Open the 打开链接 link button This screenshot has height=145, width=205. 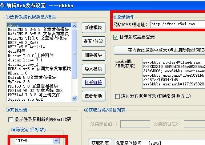coord(93,82)
